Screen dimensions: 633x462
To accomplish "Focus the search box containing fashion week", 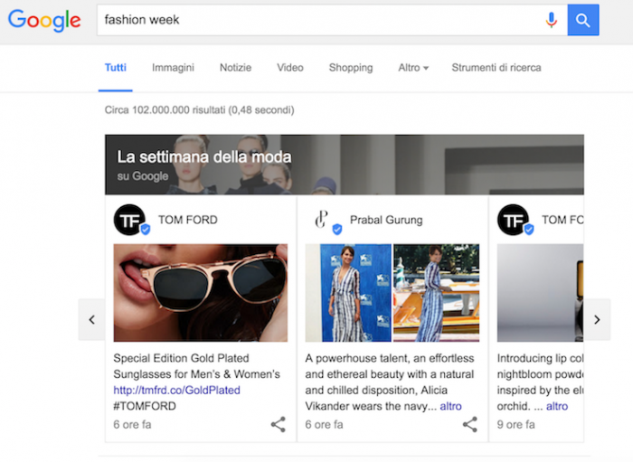I will pyautogui.click(x=332, y=20).
